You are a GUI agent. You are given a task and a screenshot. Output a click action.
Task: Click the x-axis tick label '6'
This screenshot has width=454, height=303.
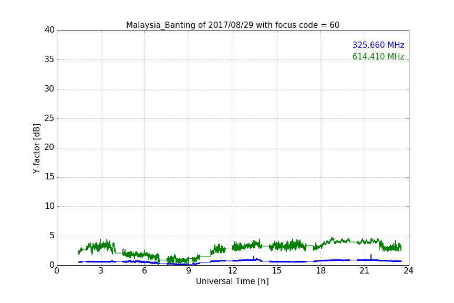point(145,271)
